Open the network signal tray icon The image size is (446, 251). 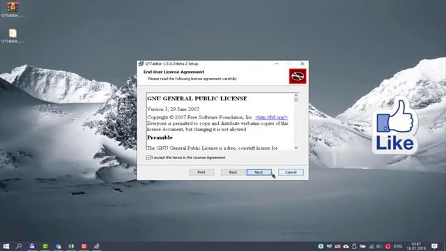click(371, 246)
